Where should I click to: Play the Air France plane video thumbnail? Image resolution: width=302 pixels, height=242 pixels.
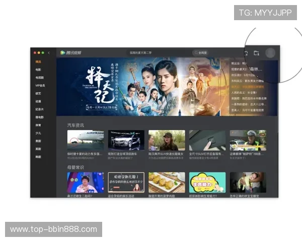86,140
